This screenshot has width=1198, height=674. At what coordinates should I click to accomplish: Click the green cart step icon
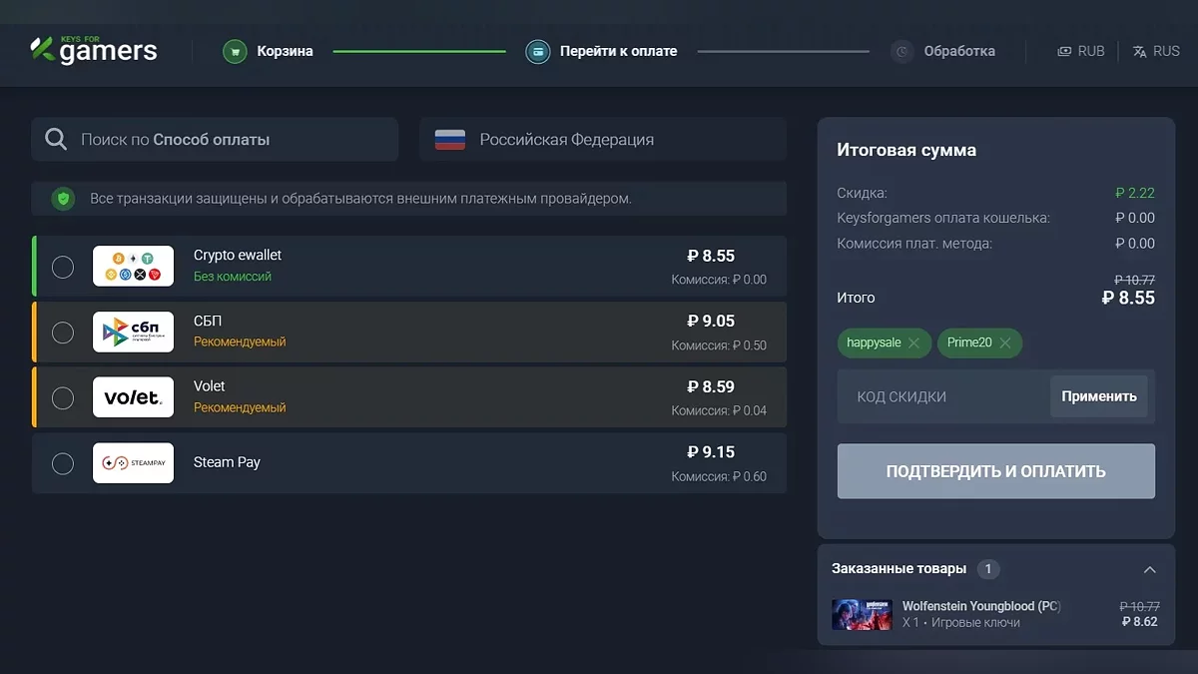tap(235, 51)
